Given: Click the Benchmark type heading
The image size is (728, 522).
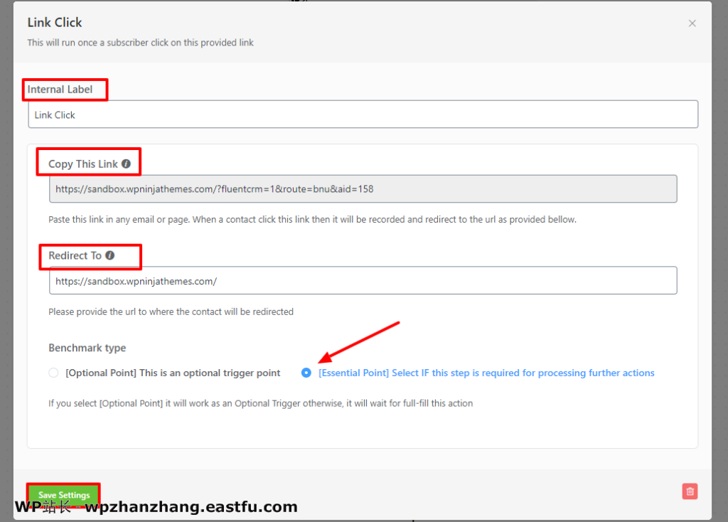Looking at the screenshot, I should click(x=87, y=348).
